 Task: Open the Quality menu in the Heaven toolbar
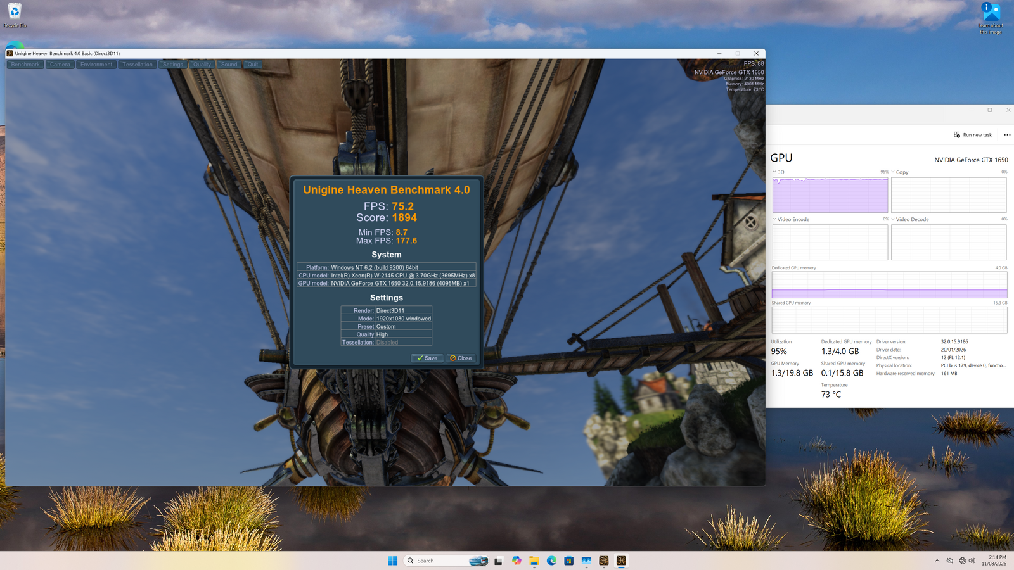202,65
